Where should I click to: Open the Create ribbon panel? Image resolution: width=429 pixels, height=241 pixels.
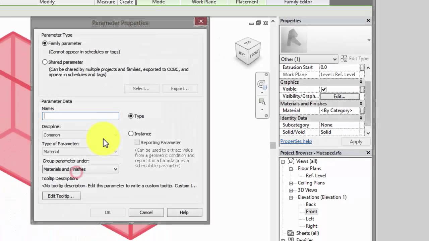point(126,2)
